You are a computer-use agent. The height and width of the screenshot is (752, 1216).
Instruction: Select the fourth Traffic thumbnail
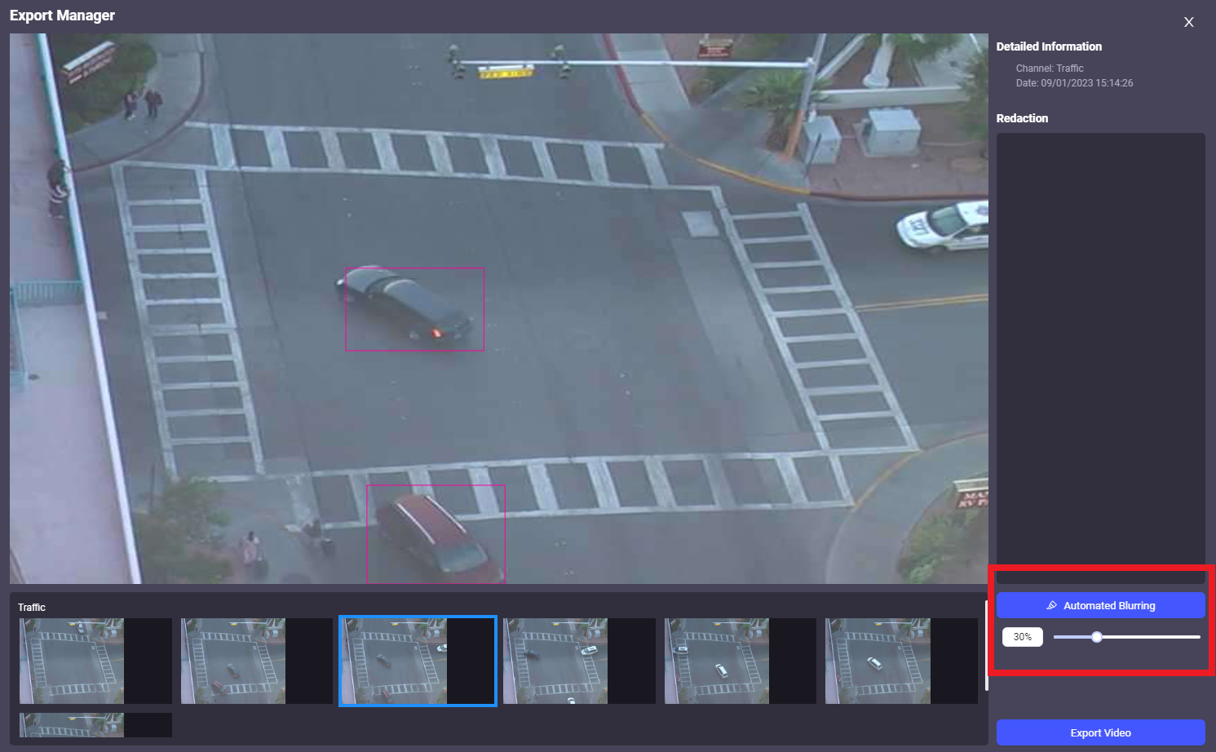click(579, 661)
